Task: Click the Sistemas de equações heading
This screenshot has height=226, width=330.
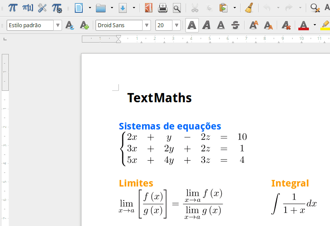Action: (x=170, y=126)
